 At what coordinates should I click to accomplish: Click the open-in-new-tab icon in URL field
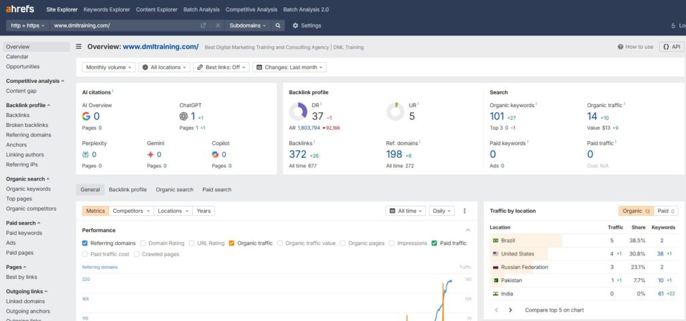point(203,25)
